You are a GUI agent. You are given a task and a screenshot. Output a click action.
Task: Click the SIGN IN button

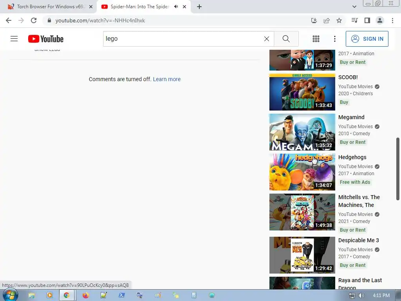tap(367, 39)
